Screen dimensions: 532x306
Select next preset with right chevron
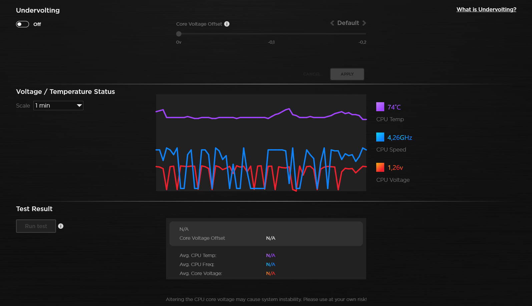coord(364,23)
